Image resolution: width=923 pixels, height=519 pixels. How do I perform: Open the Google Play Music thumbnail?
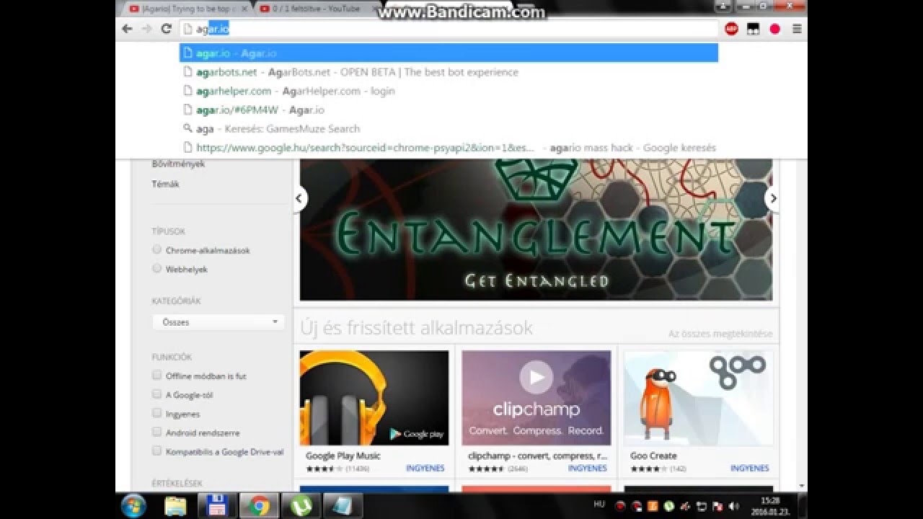click(374, 398)
